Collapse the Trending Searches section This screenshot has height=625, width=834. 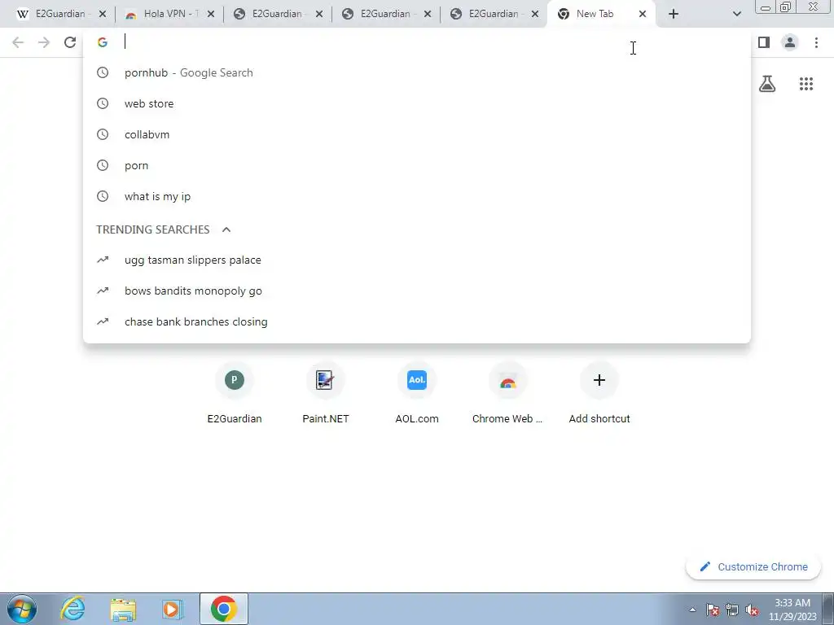pos(226,229)
